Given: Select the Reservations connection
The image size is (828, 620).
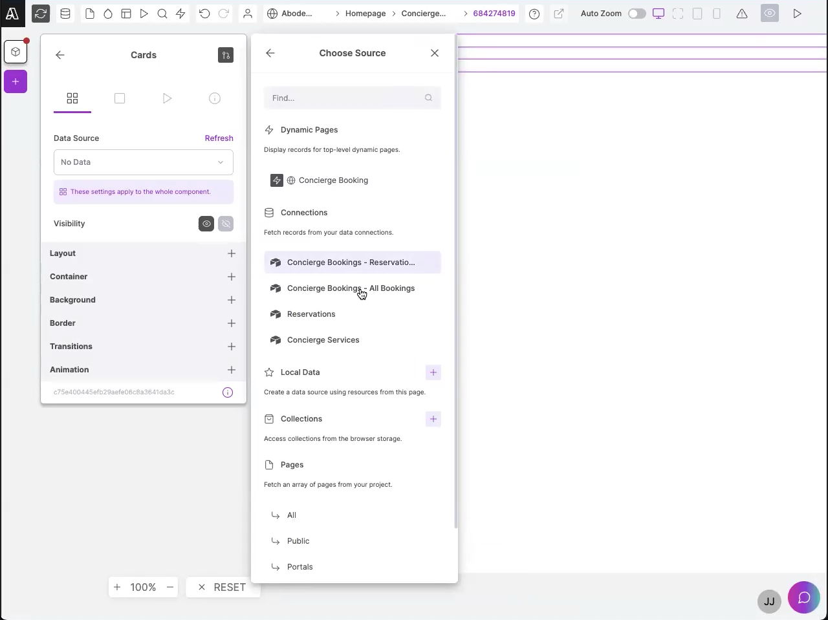Looking at the screenshot, I should (x=353, y=314).
